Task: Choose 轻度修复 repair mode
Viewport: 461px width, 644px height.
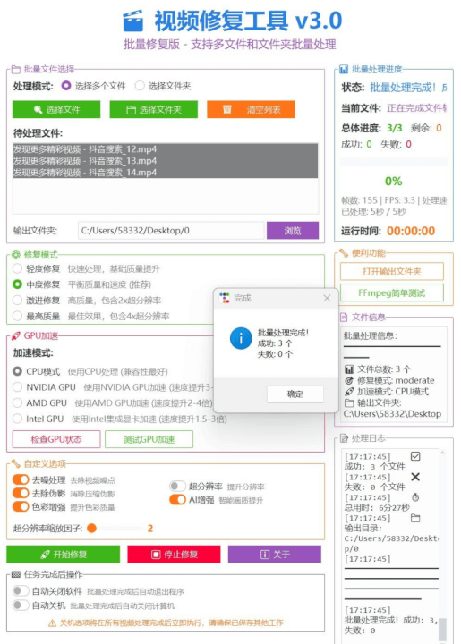Action: point(17,268)
